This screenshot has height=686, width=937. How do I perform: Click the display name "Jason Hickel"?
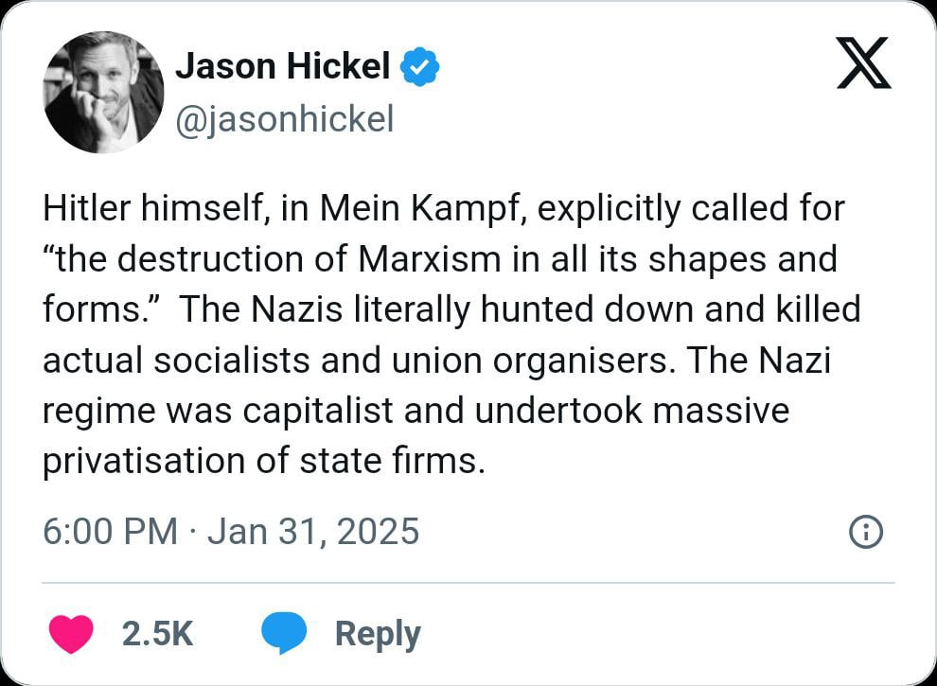click(x=283, y=66)
